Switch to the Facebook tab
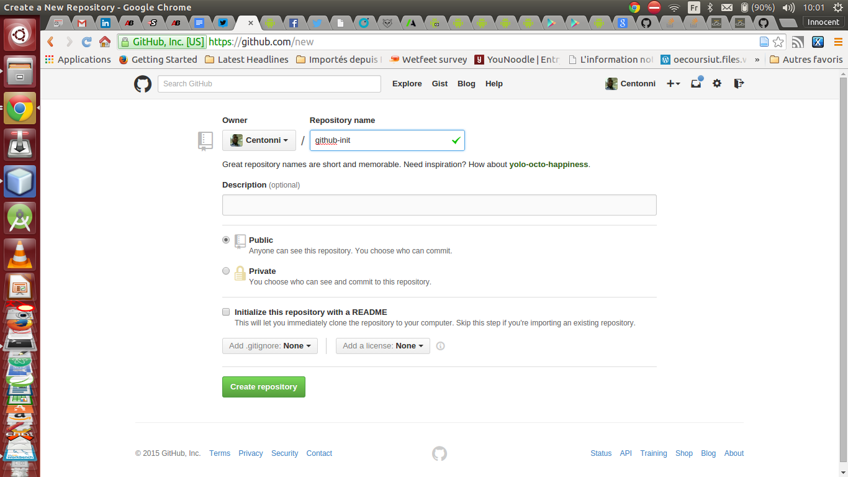Image resolution: width=848 pixels, height=477 pixels. [x=294, y=23]
